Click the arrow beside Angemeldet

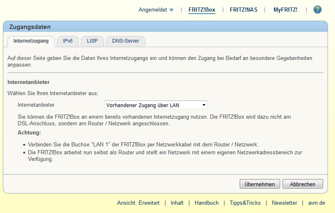coord(171,10)
